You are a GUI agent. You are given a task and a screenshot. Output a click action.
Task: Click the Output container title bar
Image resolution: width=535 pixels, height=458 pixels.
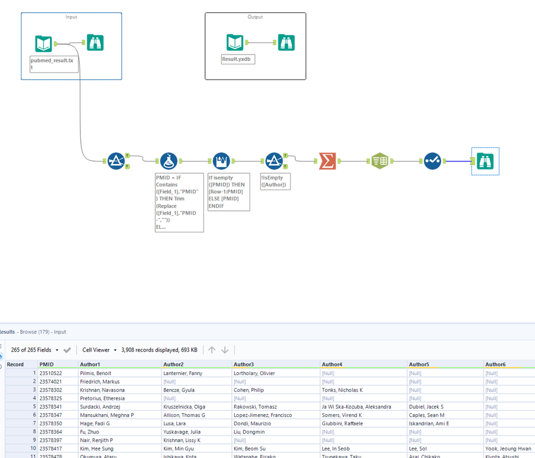click(x=255, y=17)
